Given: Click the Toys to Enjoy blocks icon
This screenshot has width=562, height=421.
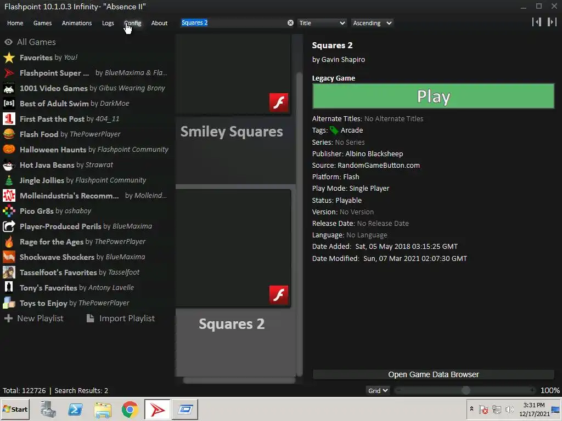Looking at the screenshot, I should pos(9,303).
